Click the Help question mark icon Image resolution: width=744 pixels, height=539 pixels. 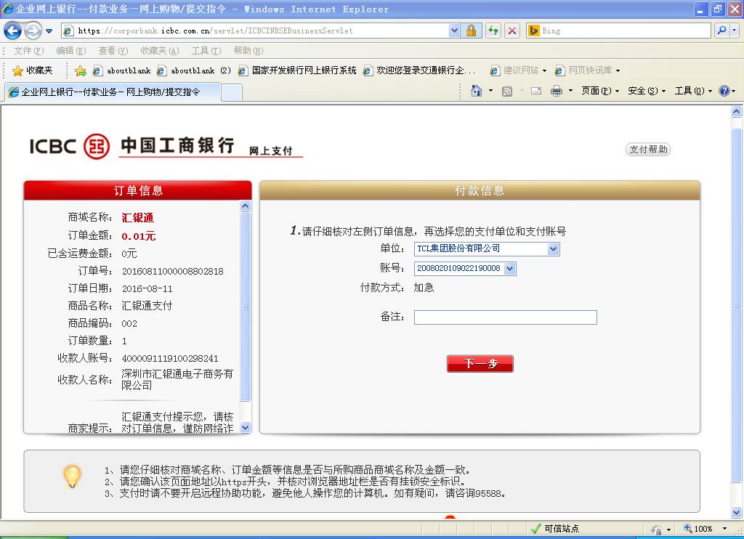click(x=724, y=91)
